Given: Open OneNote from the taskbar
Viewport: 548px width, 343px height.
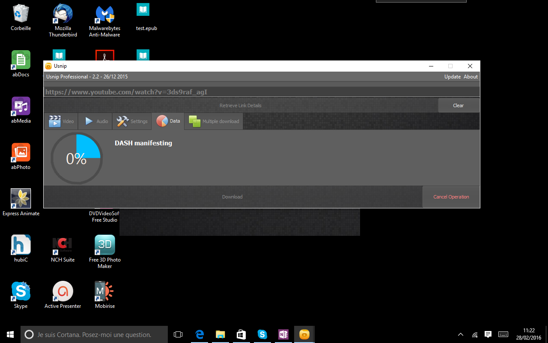Looking at the screenshot, I should (x=283, y=334).
